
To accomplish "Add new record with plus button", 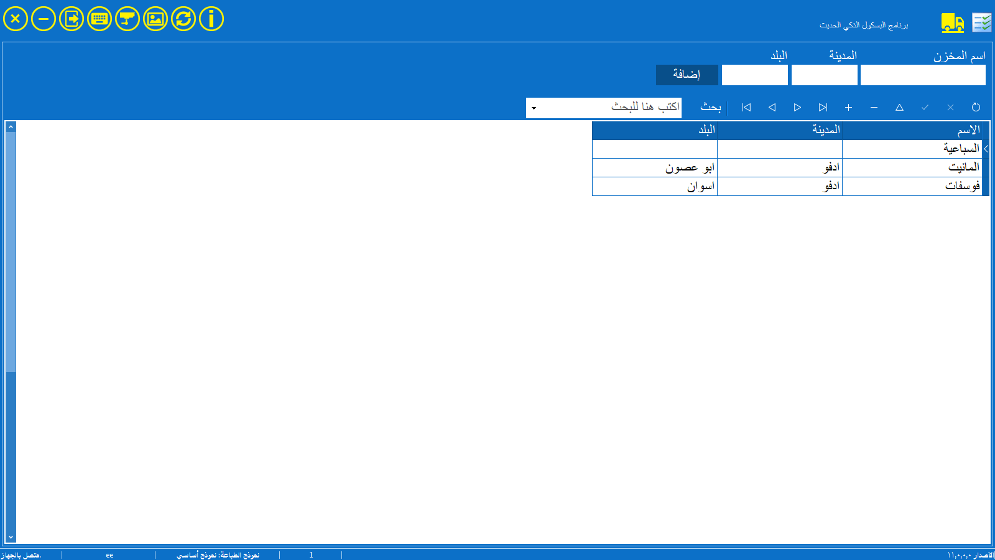I will 848,108.
